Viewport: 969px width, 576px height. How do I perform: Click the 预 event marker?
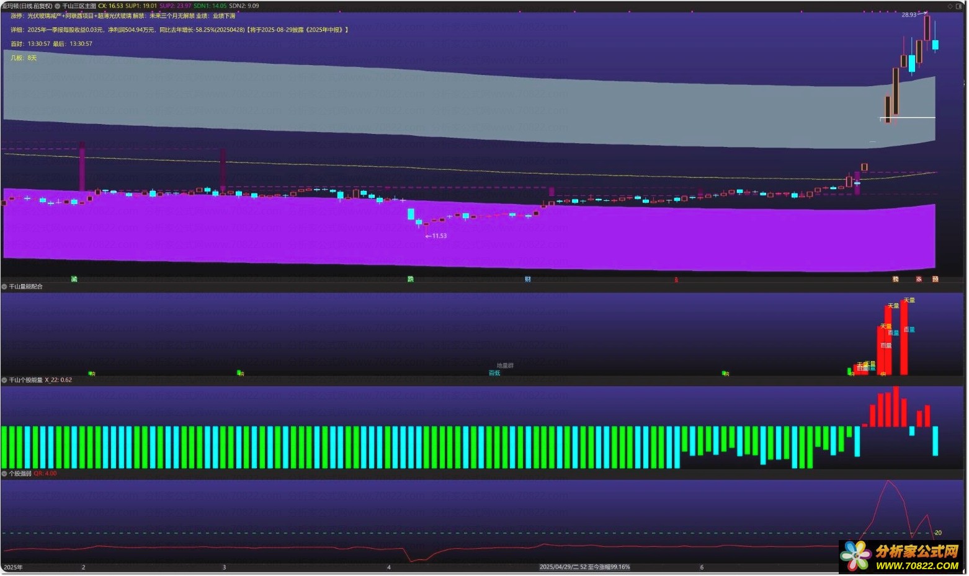pos(936,280)
